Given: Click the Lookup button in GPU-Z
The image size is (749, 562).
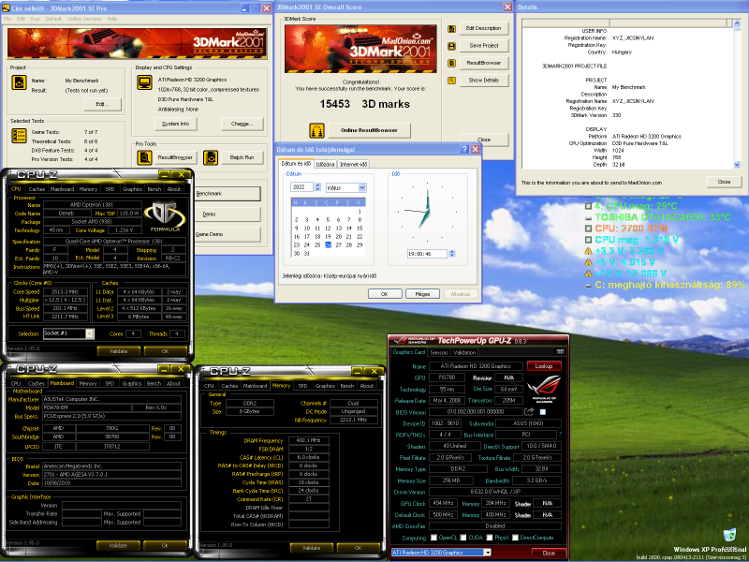Looking at the screenshot, I should click(x=544, y=366).
